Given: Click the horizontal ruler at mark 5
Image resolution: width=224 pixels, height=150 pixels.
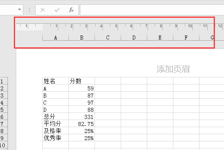Looking at the screenshot, I should (116, 26).
